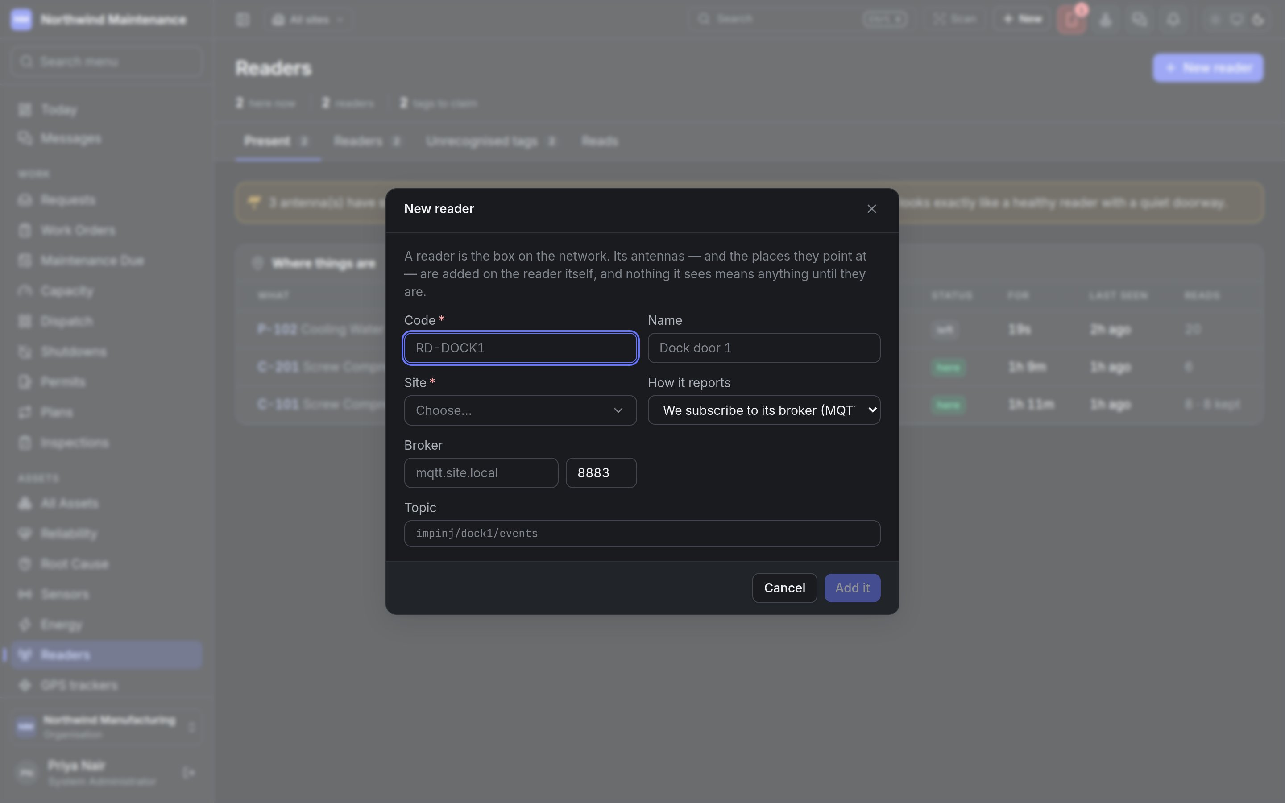Open All Assets in the sidebar
This screenshot has width=1285, height=803.
(106, 504)
